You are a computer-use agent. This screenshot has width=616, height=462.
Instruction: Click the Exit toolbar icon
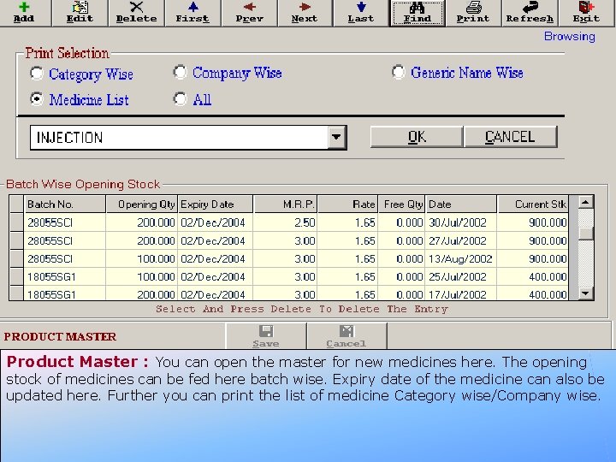[x=586, y=13]
